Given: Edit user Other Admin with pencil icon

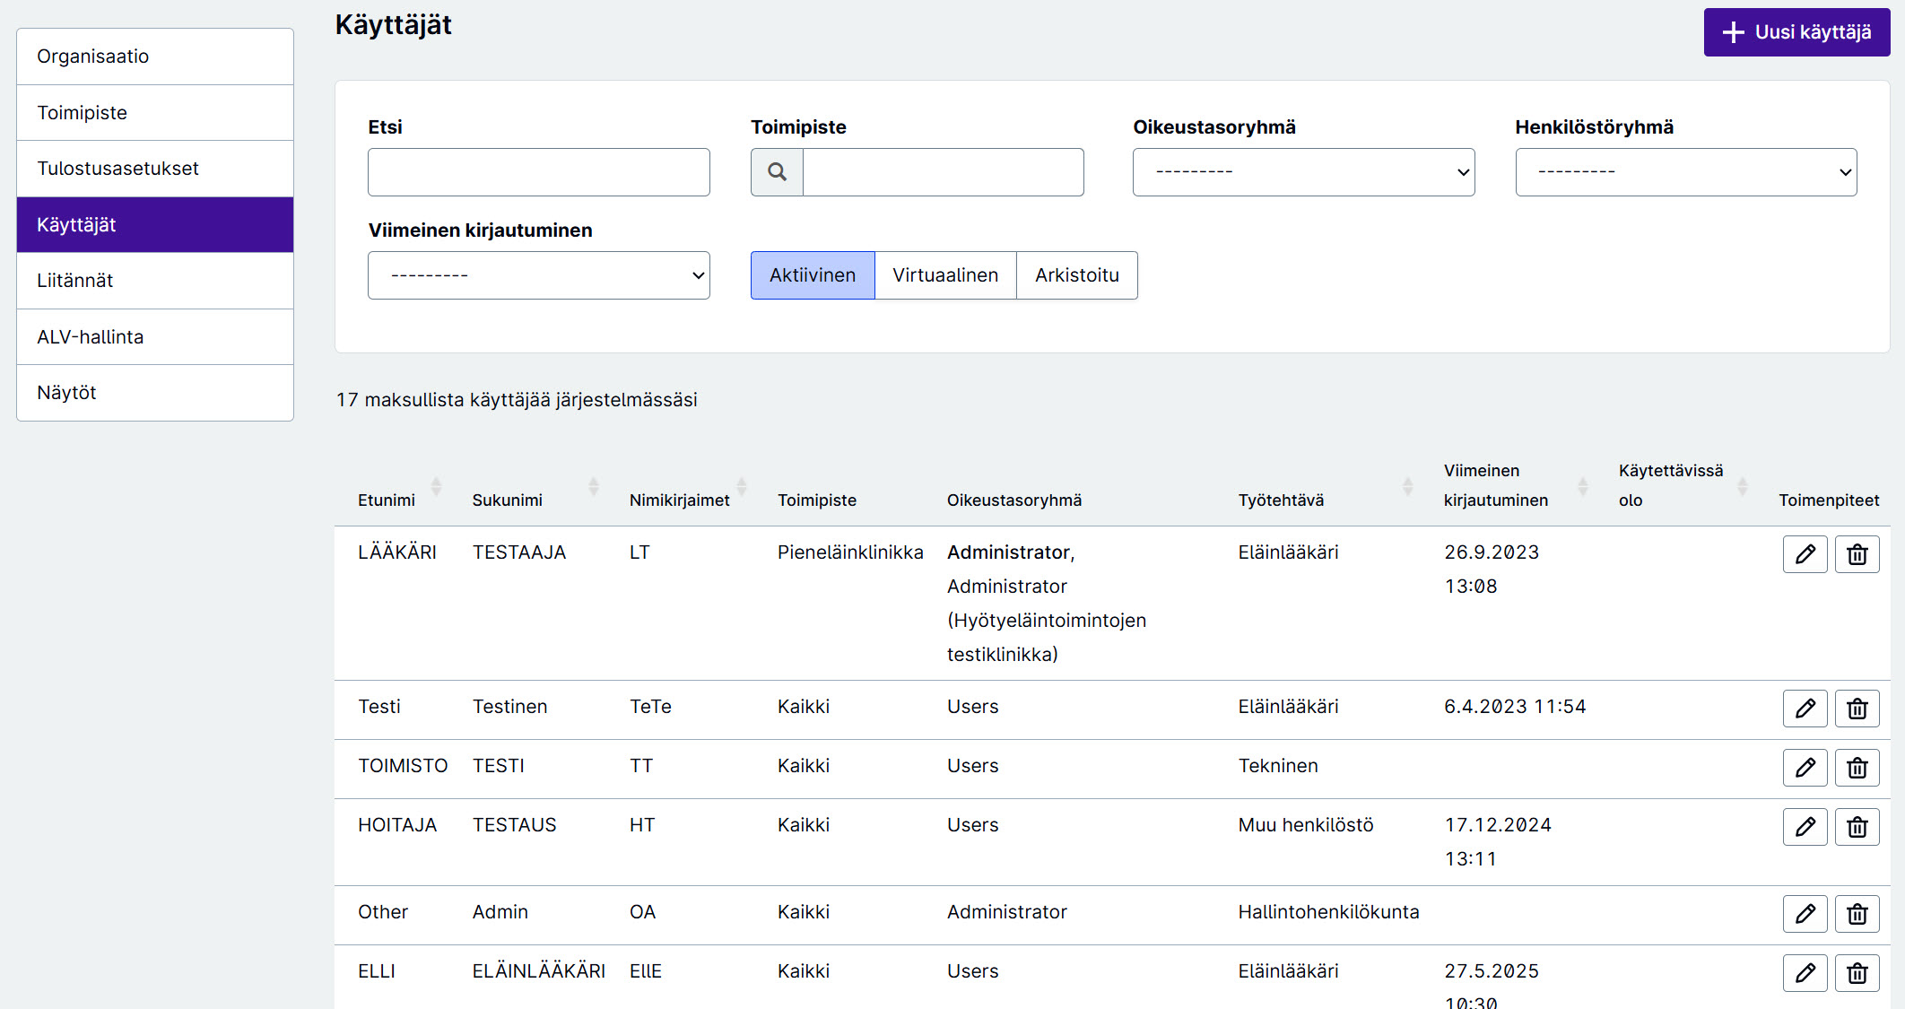Looking at the screenshot, I should (x=1805, y=914).
